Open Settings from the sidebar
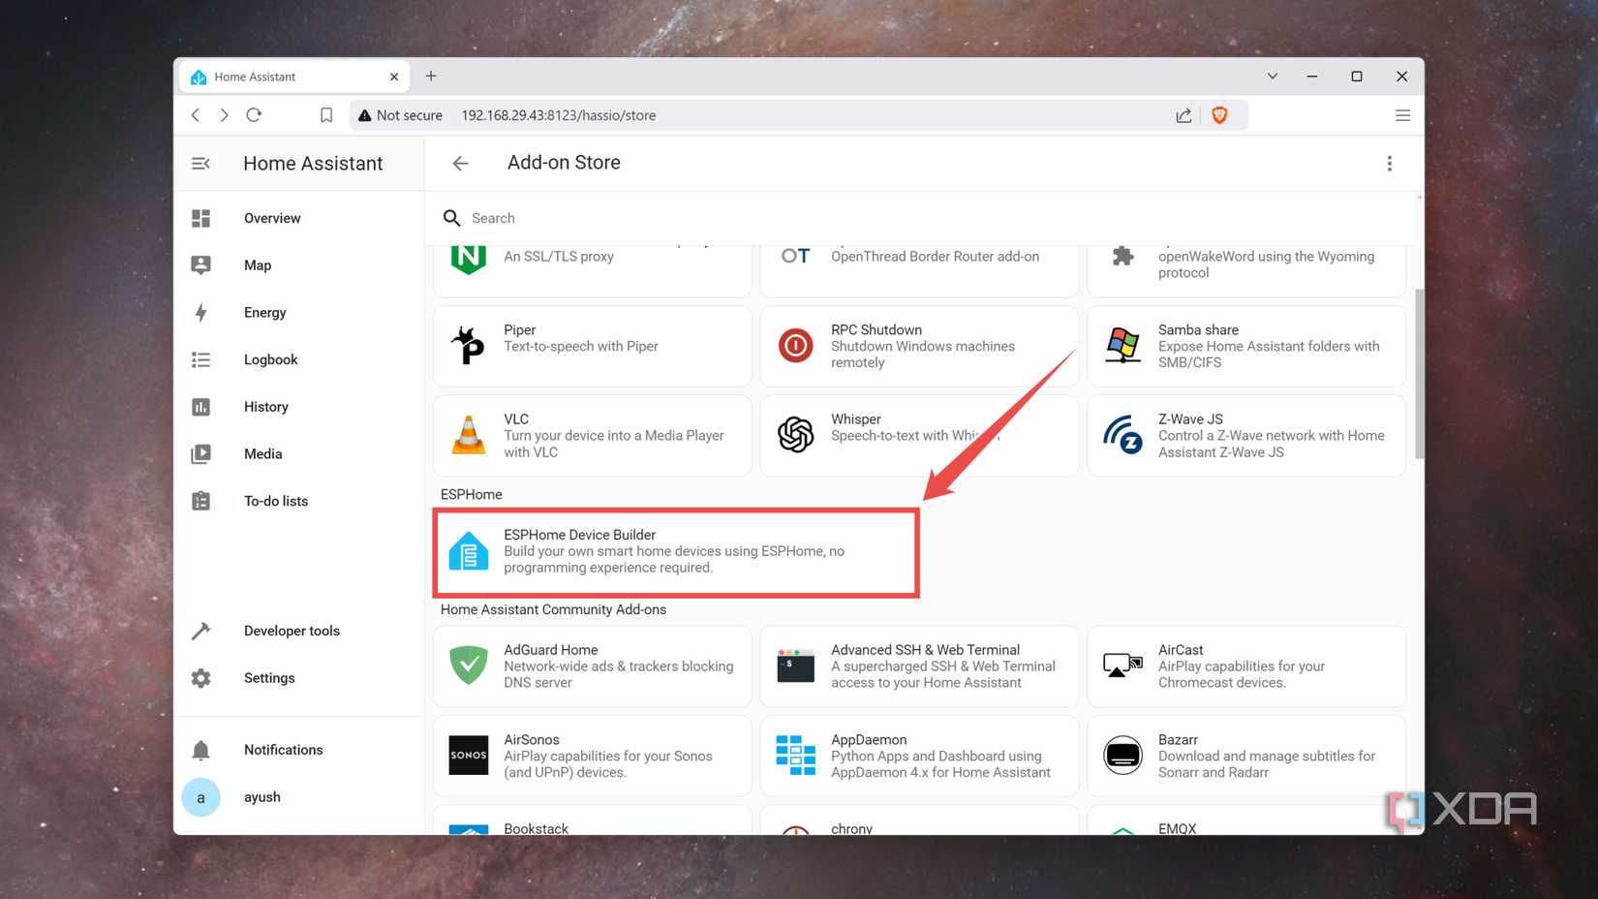This screenshot has width=1598, height=899. [x=268, y=677]
